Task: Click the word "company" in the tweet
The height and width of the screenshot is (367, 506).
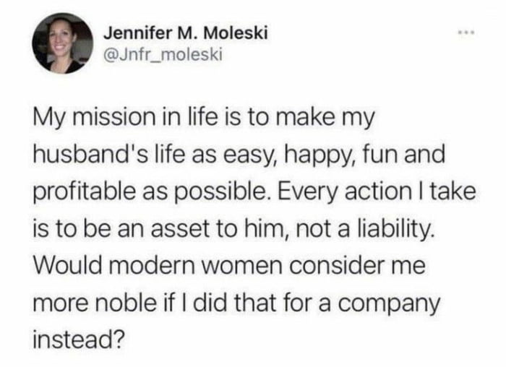Action: [x=385, y=305]
